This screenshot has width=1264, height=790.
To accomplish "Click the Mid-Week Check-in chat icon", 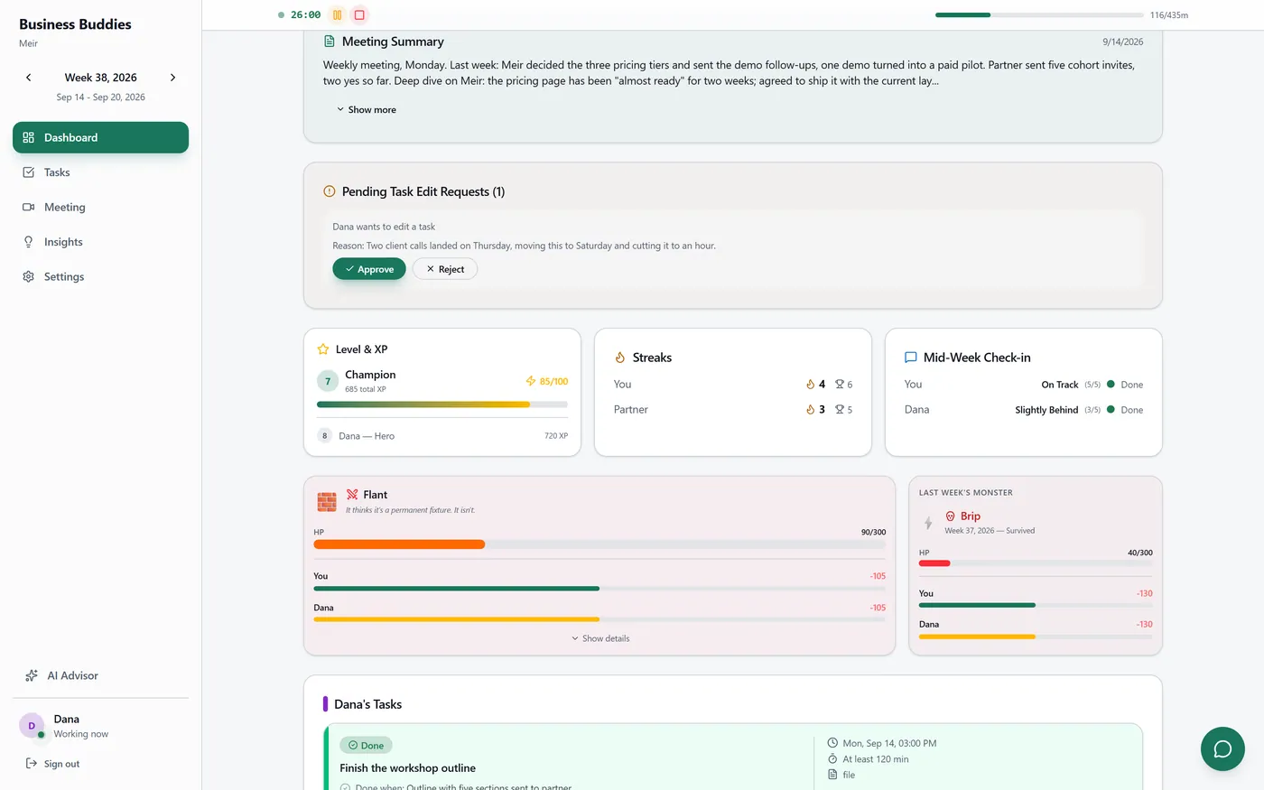I will coord(911,358).
